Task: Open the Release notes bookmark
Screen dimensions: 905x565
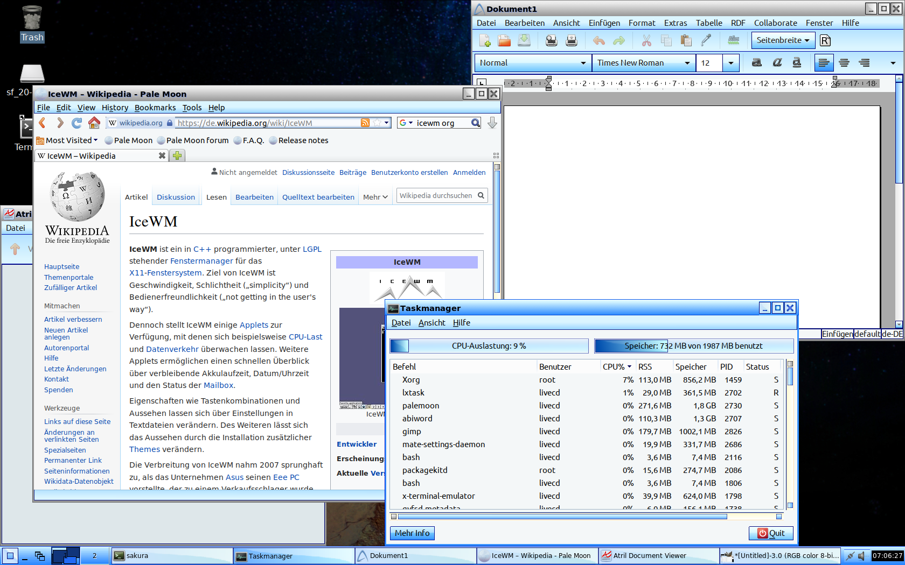Action: coord(298,140)
